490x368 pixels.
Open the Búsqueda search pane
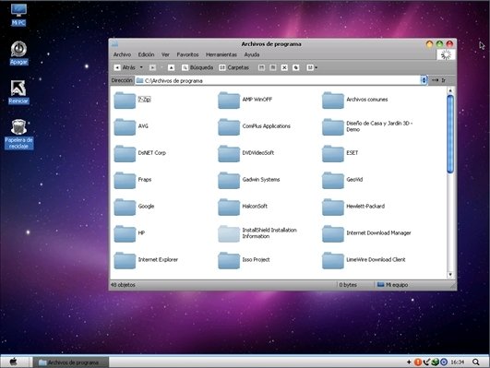[197, 67]
